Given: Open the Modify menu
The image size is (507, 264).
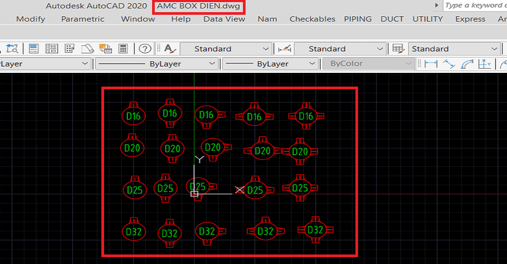Looking at the screenshot, I should pyautogui.click(x=31, y=19).
